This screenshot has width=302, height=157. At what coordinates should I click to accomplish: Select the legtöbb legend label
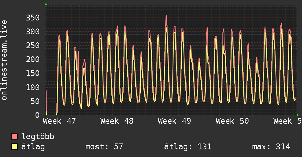38,137
